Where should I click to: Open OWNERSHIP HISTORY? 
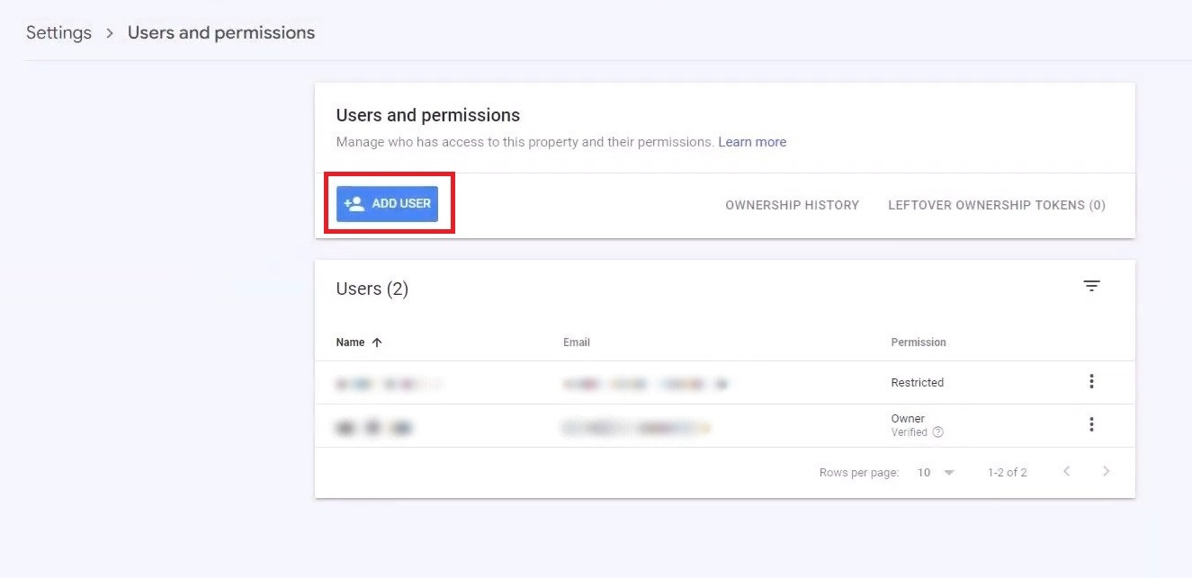[792, 205]
